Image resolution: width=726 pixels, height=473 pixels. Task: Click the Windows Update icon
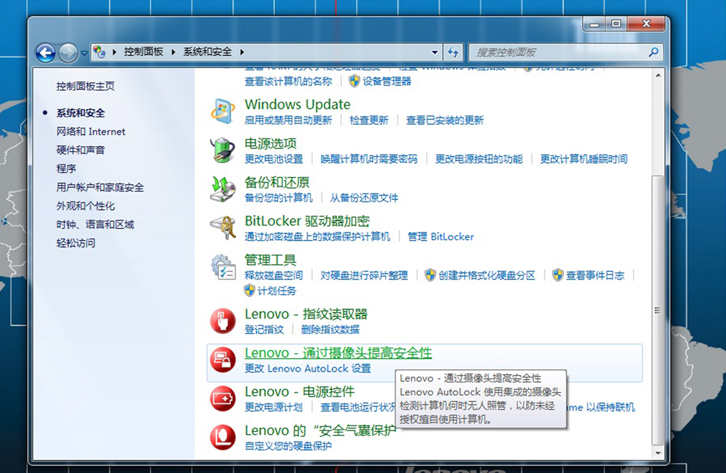coord(222,111)
